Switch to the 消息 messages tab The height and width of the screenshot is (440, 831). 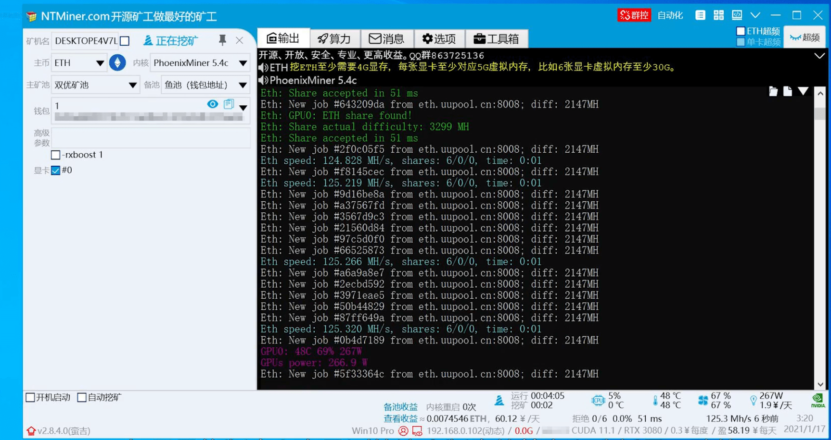pos(386,38)
